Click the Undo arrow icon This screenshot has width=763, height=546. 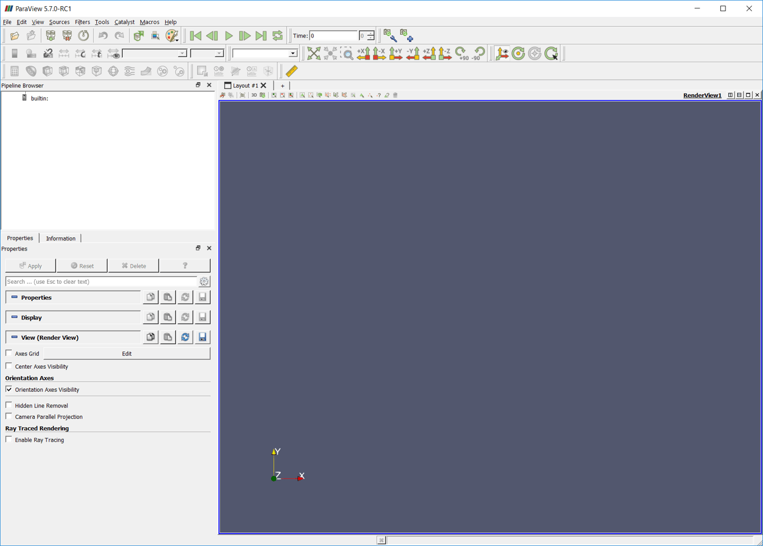tap(103, 36)
